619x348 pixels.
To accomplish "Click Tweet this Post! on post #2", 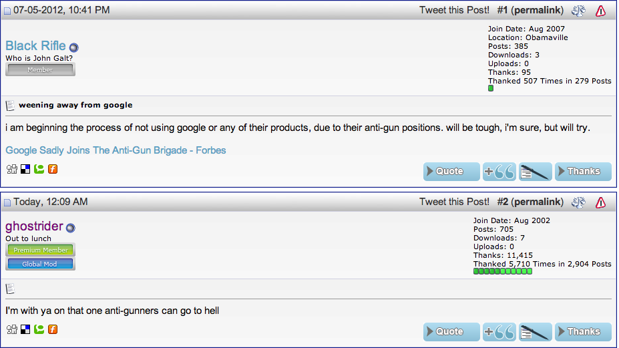I will point(454,202).
